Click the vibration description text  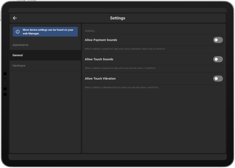[x=121, y=88]
